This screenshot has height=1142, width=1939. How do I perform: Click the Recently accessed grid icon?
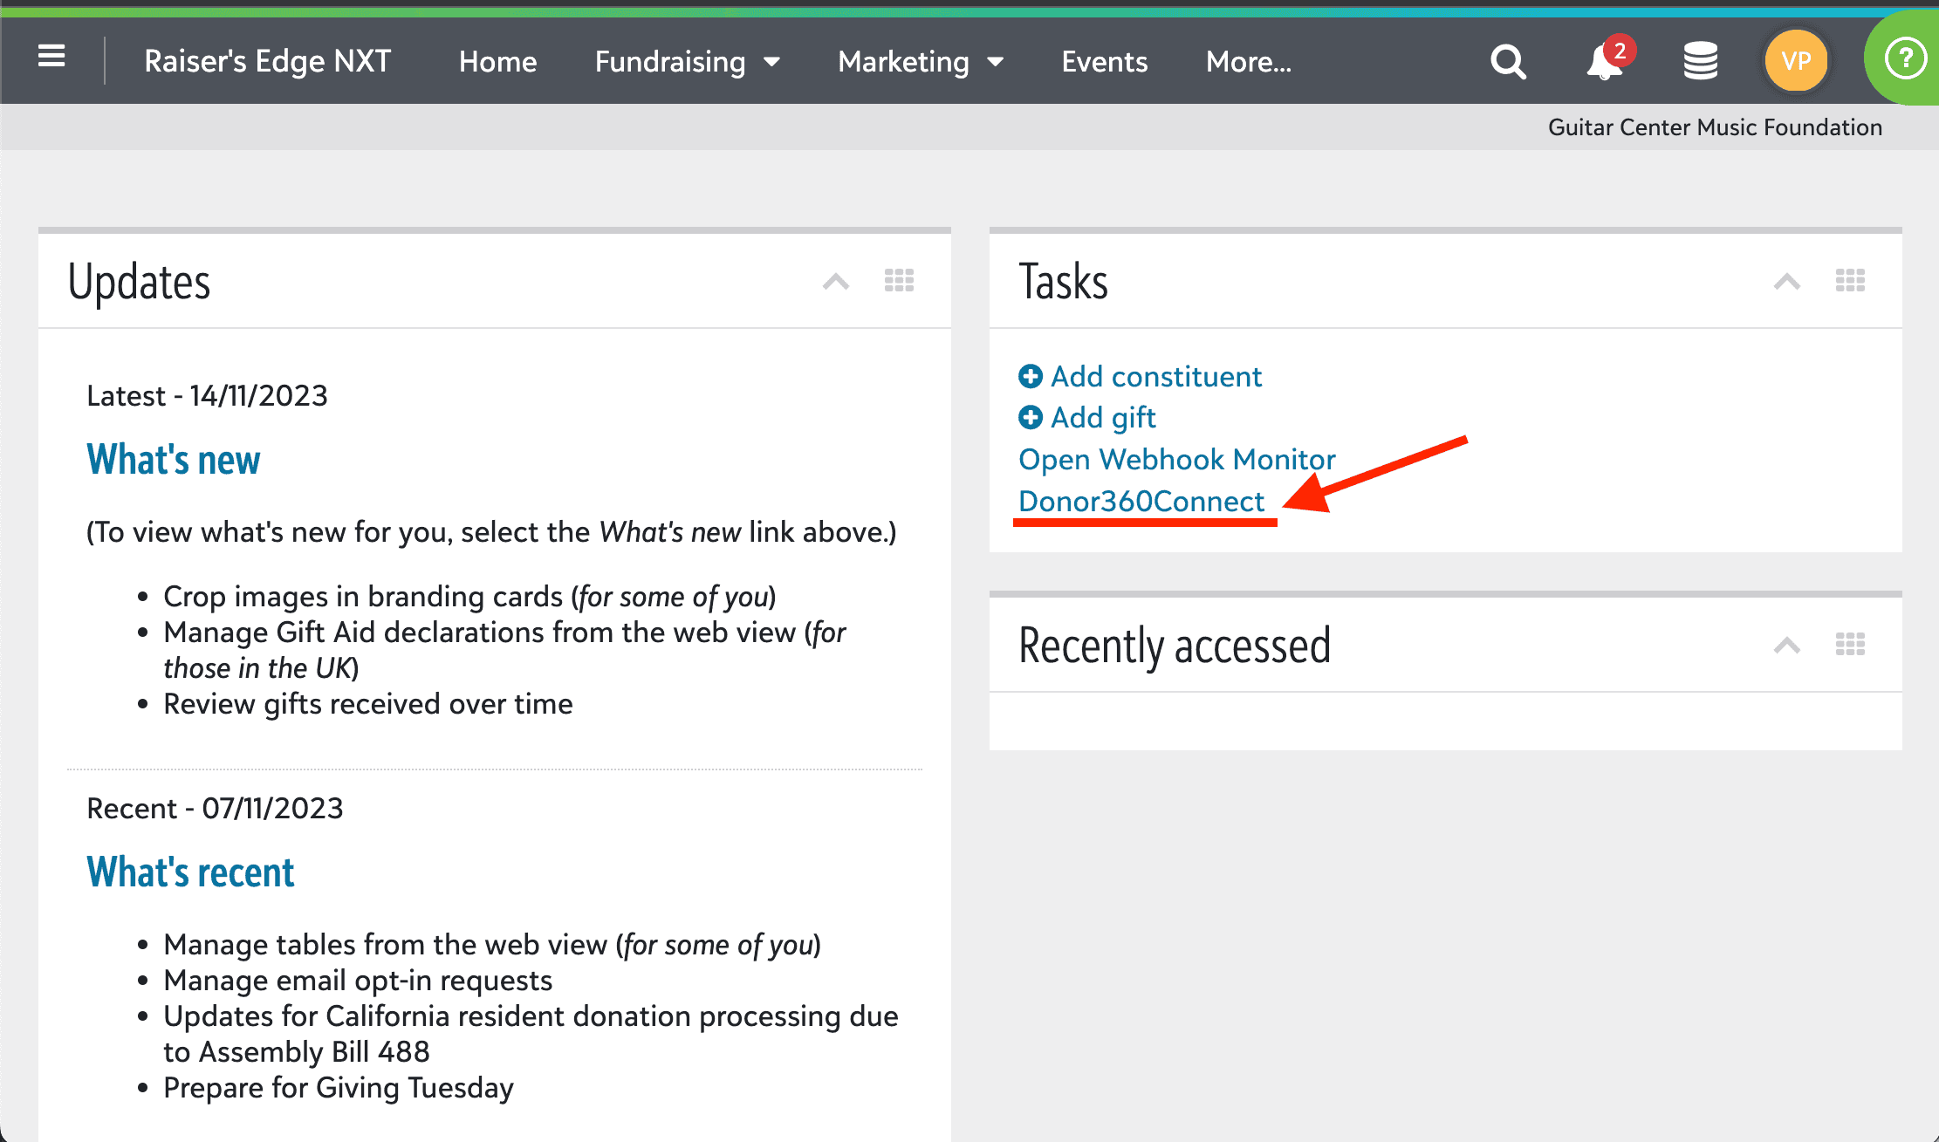(x=1851, y=644)
